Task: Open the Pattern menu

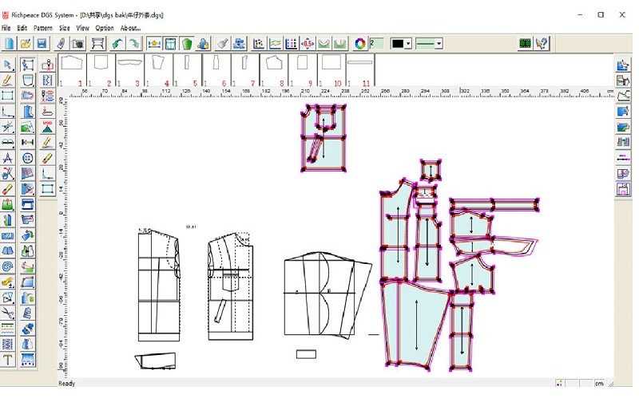Action: (x=42, y=28)
